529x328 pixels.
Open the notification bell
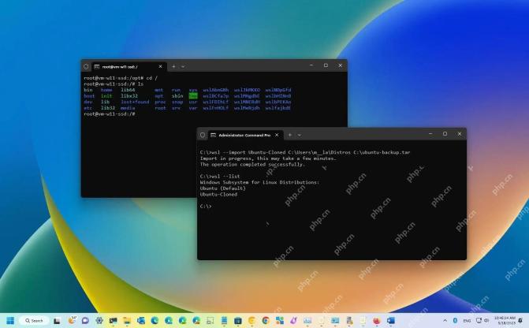[x=520, y=320]
